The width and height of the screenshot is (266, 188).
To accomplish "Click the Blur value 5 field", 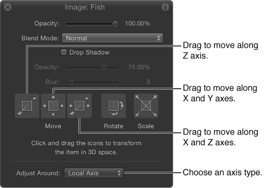I will [x=148, y=82].
